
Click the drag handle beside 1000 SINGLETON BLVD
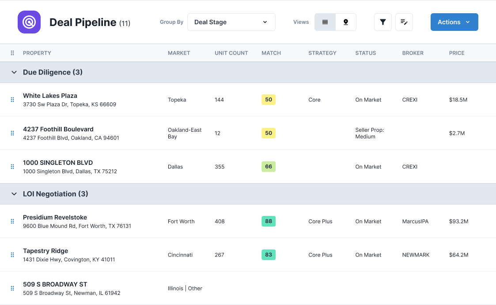click(12, 167)
